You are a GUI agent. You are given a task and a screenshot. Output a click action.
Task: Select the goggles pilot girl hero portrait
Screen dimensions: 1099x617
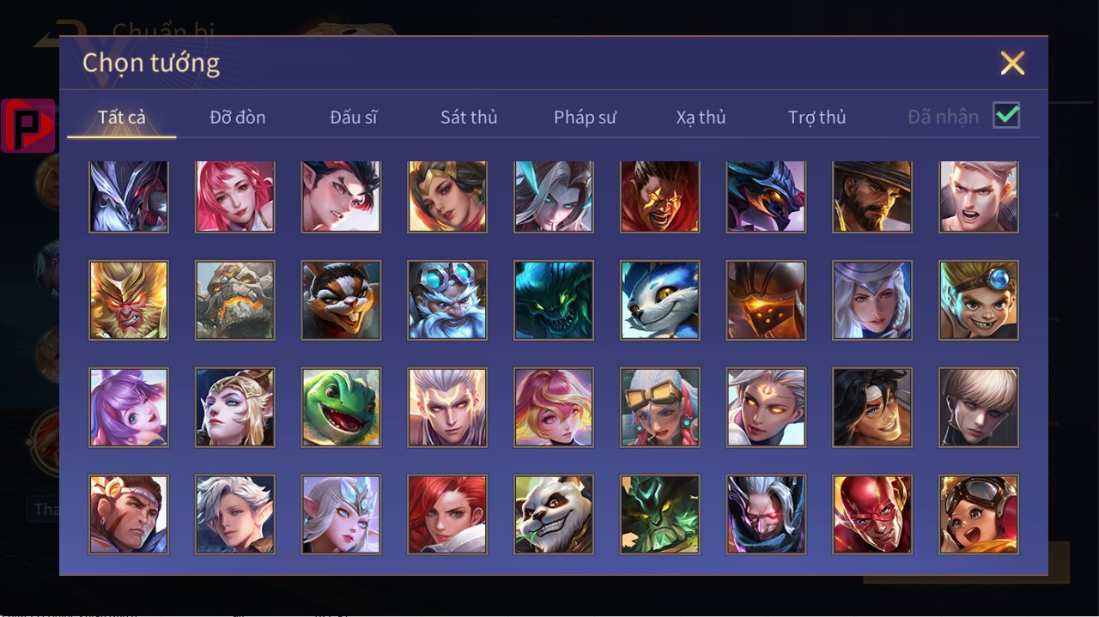[979, 514]
